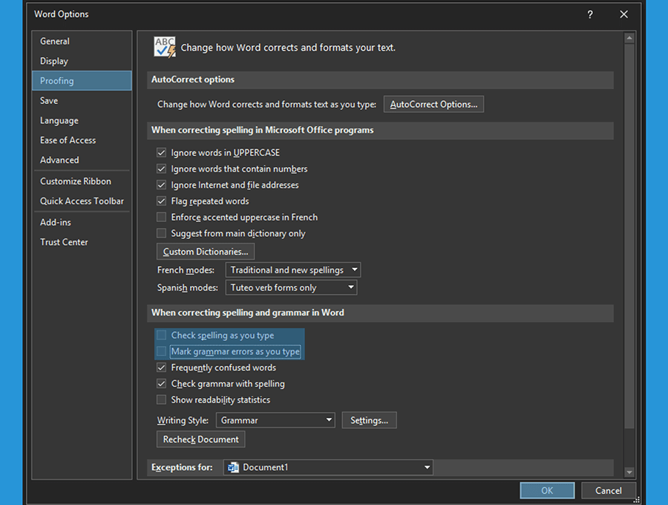The height and width of the screenshot is (505, 668).
Task: Click the Recheck Document button
Action: pos(200,440)
